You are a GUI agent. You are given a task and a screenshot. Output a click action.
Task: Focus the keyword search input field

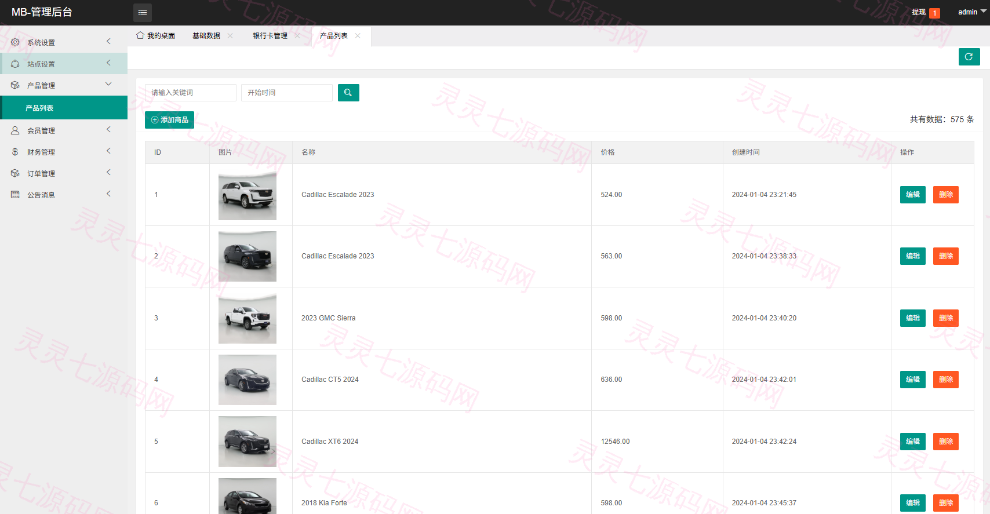point(191,93)
